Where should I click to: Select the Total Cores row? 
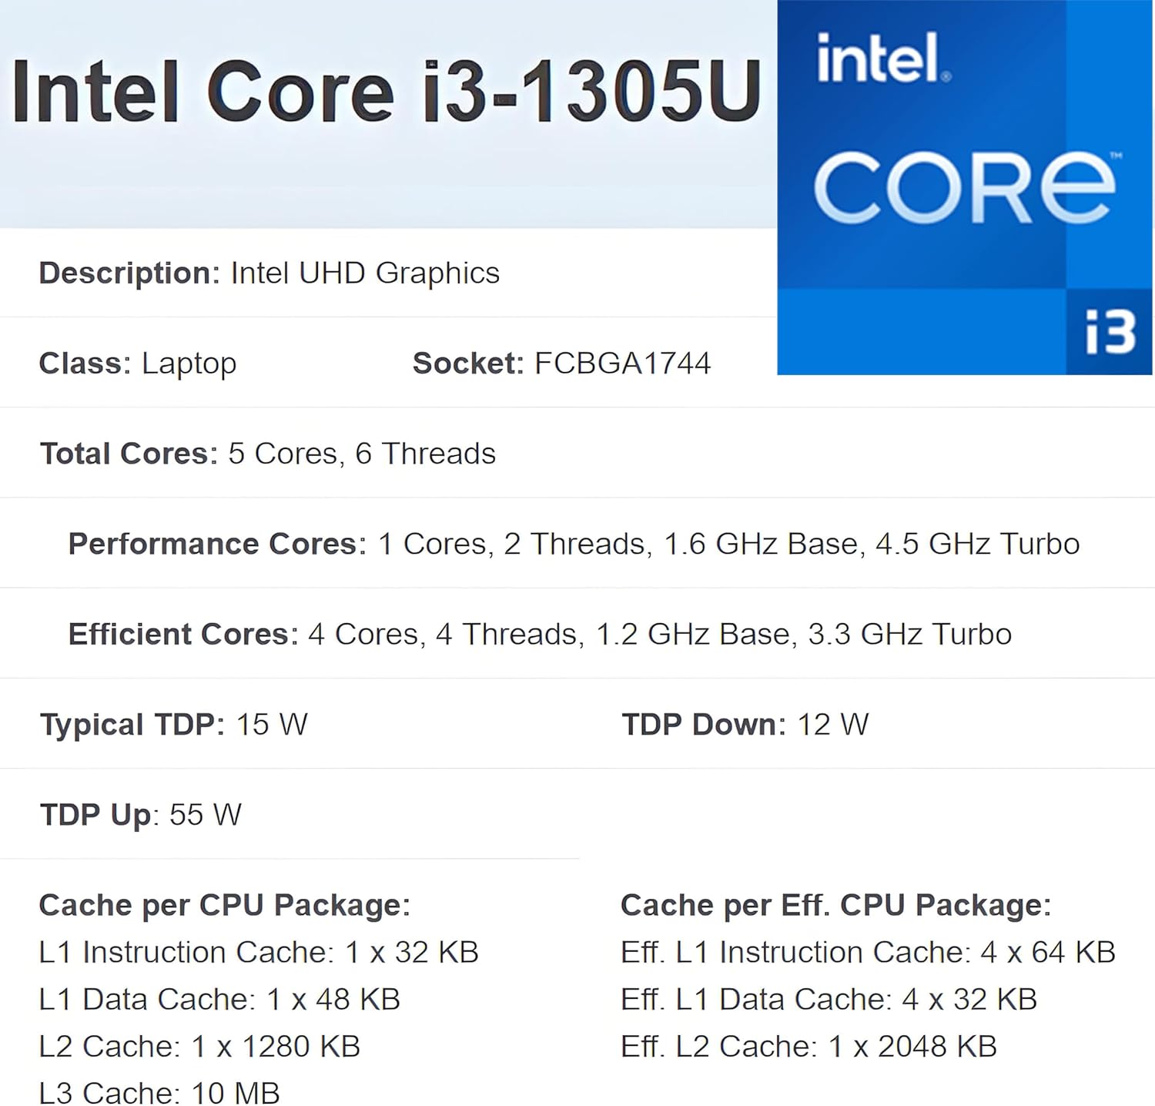[268, 454]
